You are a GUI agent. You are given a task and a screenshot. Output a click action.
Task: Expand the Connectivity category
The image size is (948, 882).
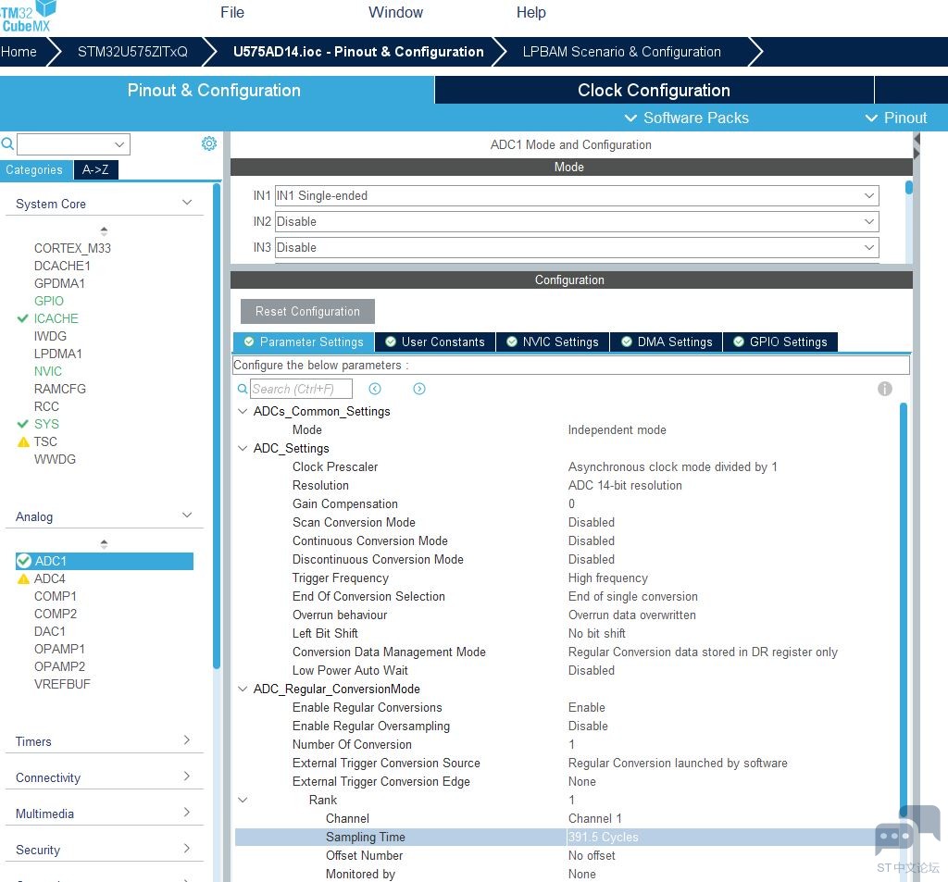(187, 776)
